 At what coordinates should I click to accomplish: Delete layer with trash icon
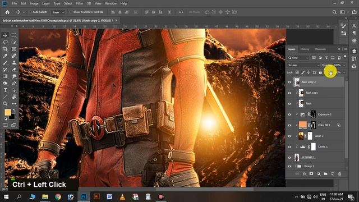[340, 174]
